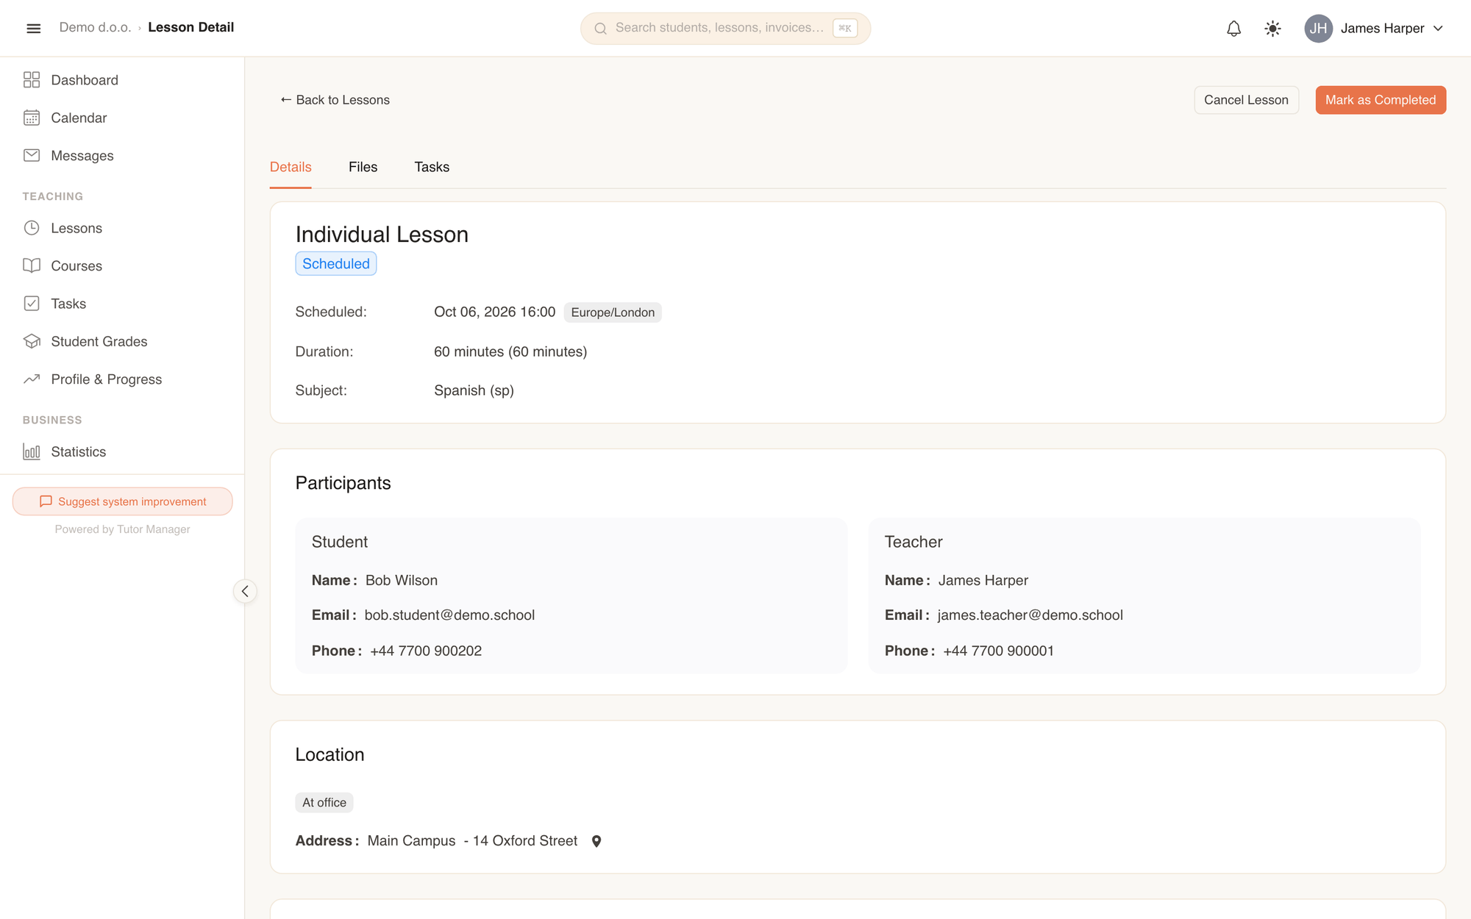The image size is (1471, 919).
Task: Collapse the sidebar with chevron button
Action: [245, 591]
